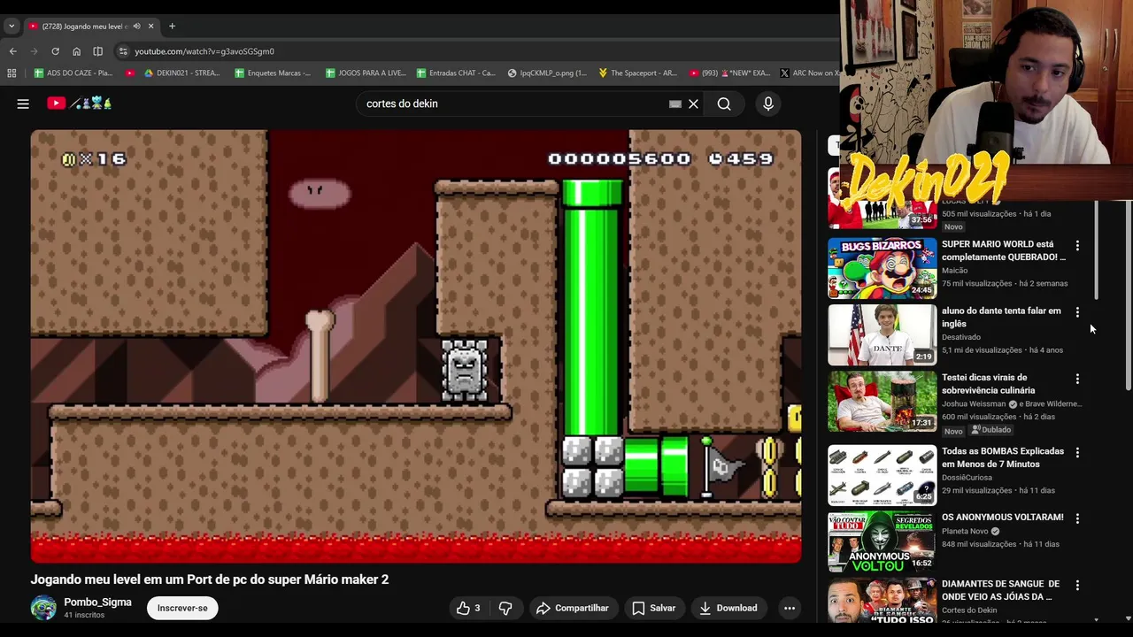This screenshot has width=1133, height=637.
Task: Open the 'DEKIN021 - STREA...' bookmark
Action: [181, 73]
